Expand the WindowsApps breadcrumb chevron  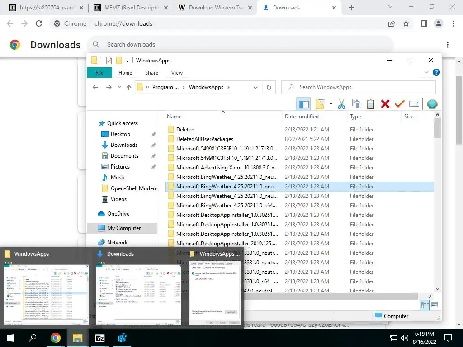click(228, 87)
